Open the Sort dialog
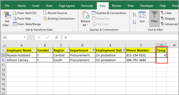This screenshot has height=95, width=179. pos(142,17)
